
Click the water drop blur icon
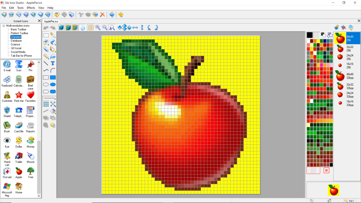tap(82, 27)
